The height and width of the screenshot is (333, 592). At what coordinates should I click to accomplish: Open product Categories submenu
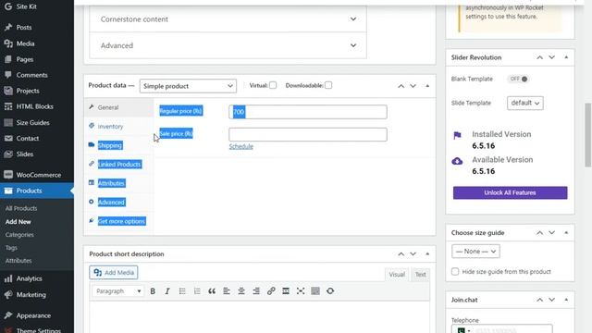(19, 234)
